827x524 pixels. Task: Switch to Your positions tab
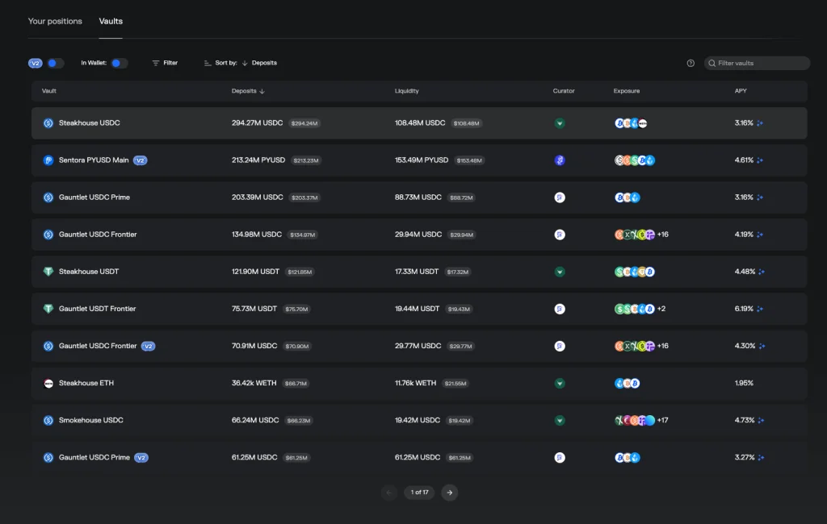point(55,21)
